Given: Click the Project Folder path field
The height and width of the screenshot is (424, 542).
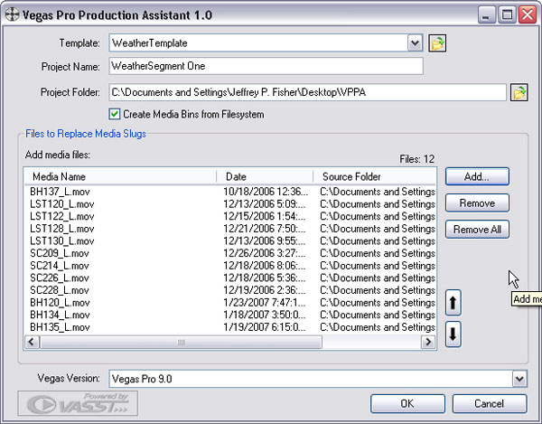Looking at the screenshot, I should click(x=308, y=92).
